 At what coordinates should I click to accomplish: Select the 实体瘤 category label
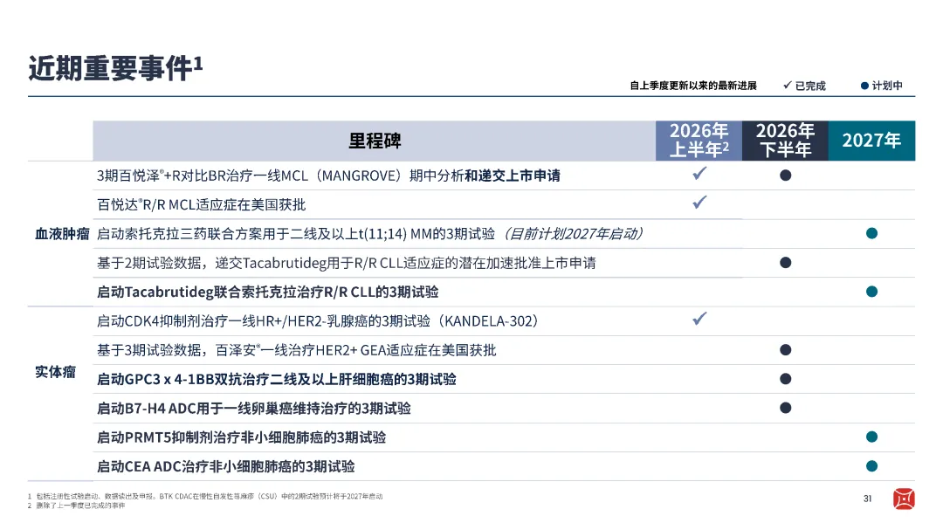[x=55, y=372]
